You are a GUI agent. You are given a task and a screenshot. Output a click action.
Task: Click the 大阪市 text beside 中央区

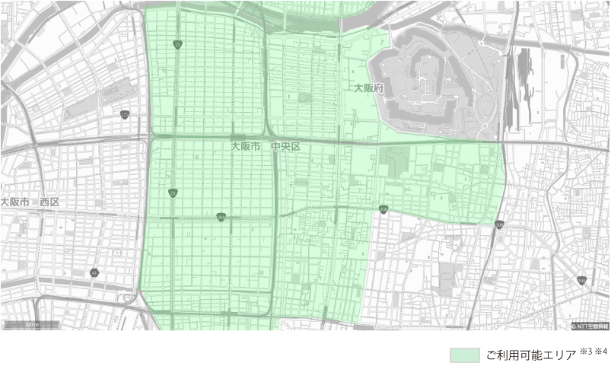[x=246, y=145]
